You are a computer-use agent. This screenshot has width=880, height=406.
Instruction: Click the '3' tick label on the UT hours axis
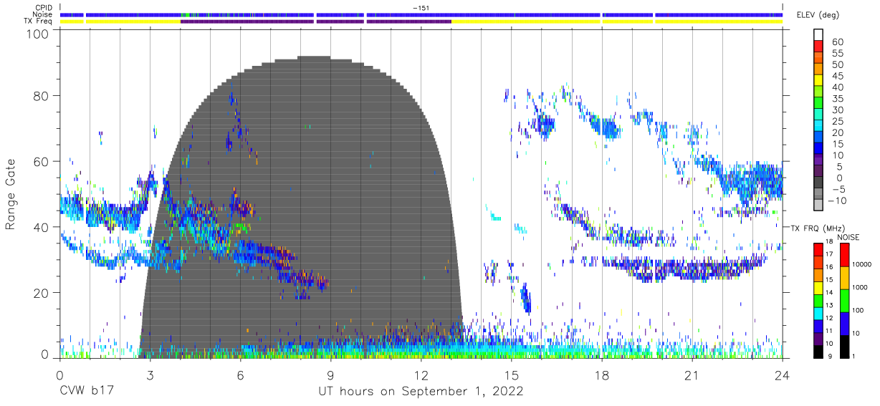pos(150,374)
